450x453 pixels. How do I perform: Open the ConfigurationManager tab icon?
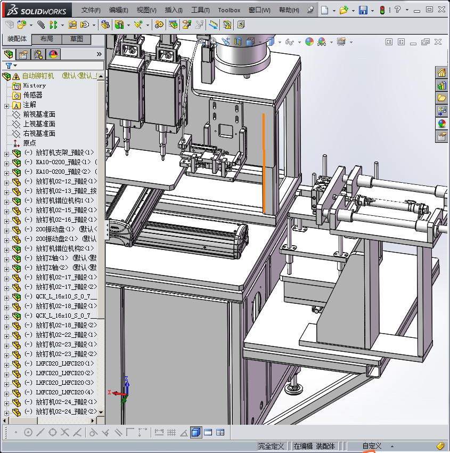[x=38, y=54]
